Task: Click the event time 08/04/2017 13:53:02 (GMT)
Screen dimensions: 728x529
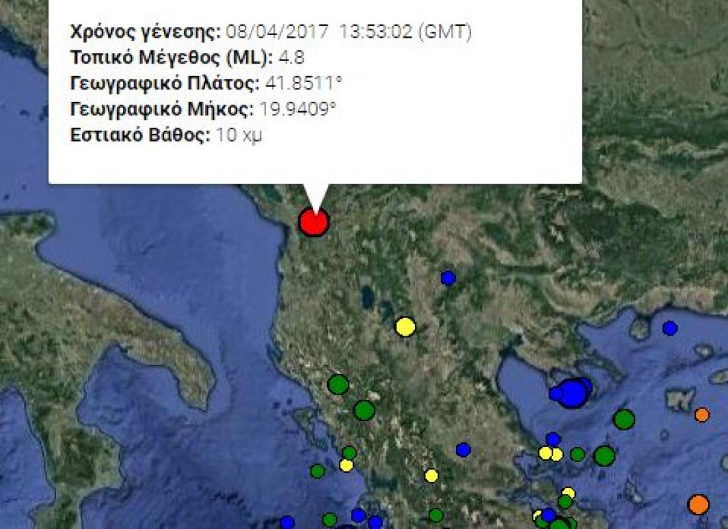Action: click(349, 32)
